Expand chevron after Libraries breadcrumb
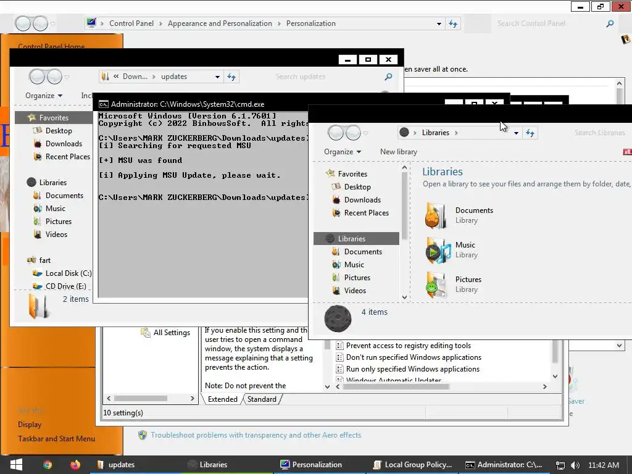 (456, 133)
